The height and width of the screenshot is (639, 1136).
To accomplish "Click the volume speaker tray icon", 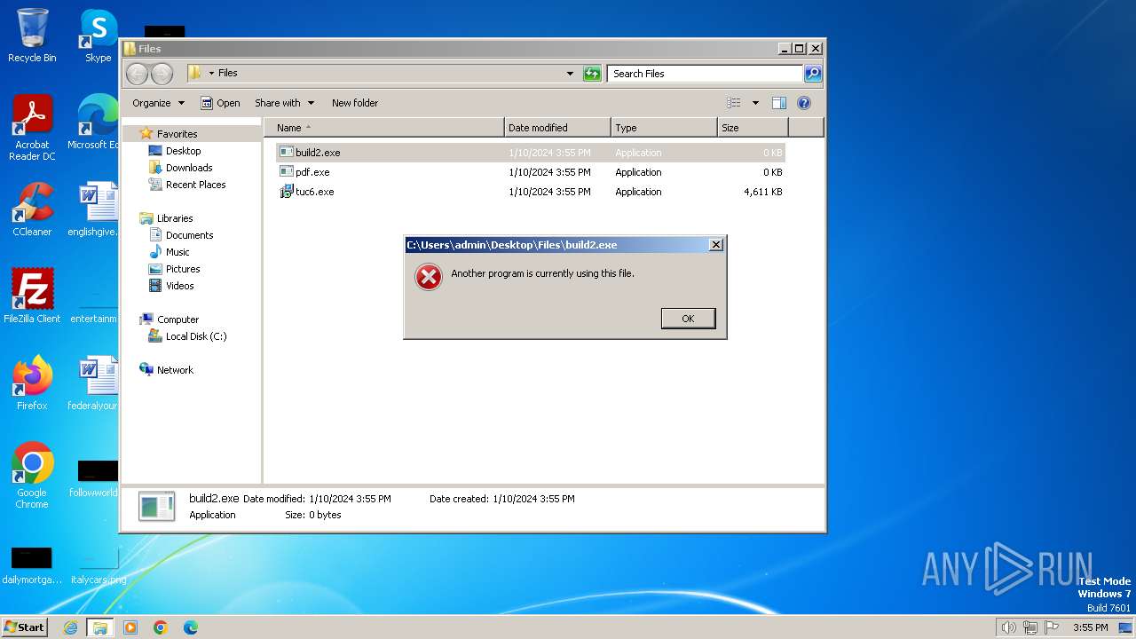I will pos(1008,627).
